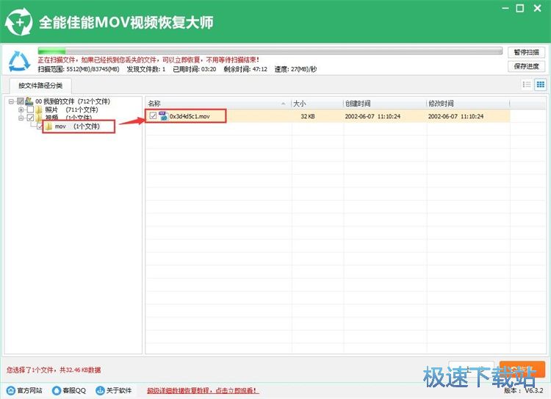551x399 pixels.
Task: Click the 版本: V6.3.2 label
Action: point(524,390)
